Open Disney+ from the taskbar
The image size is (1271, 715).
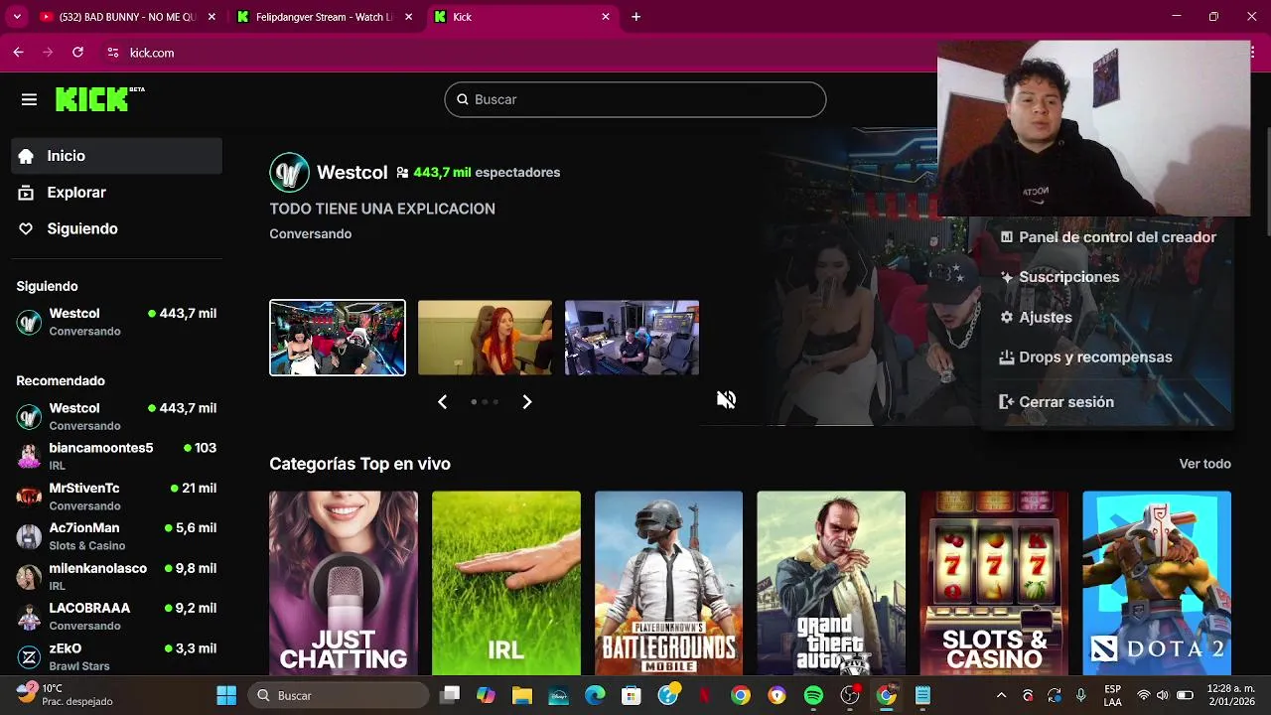[x=558, y=695]
